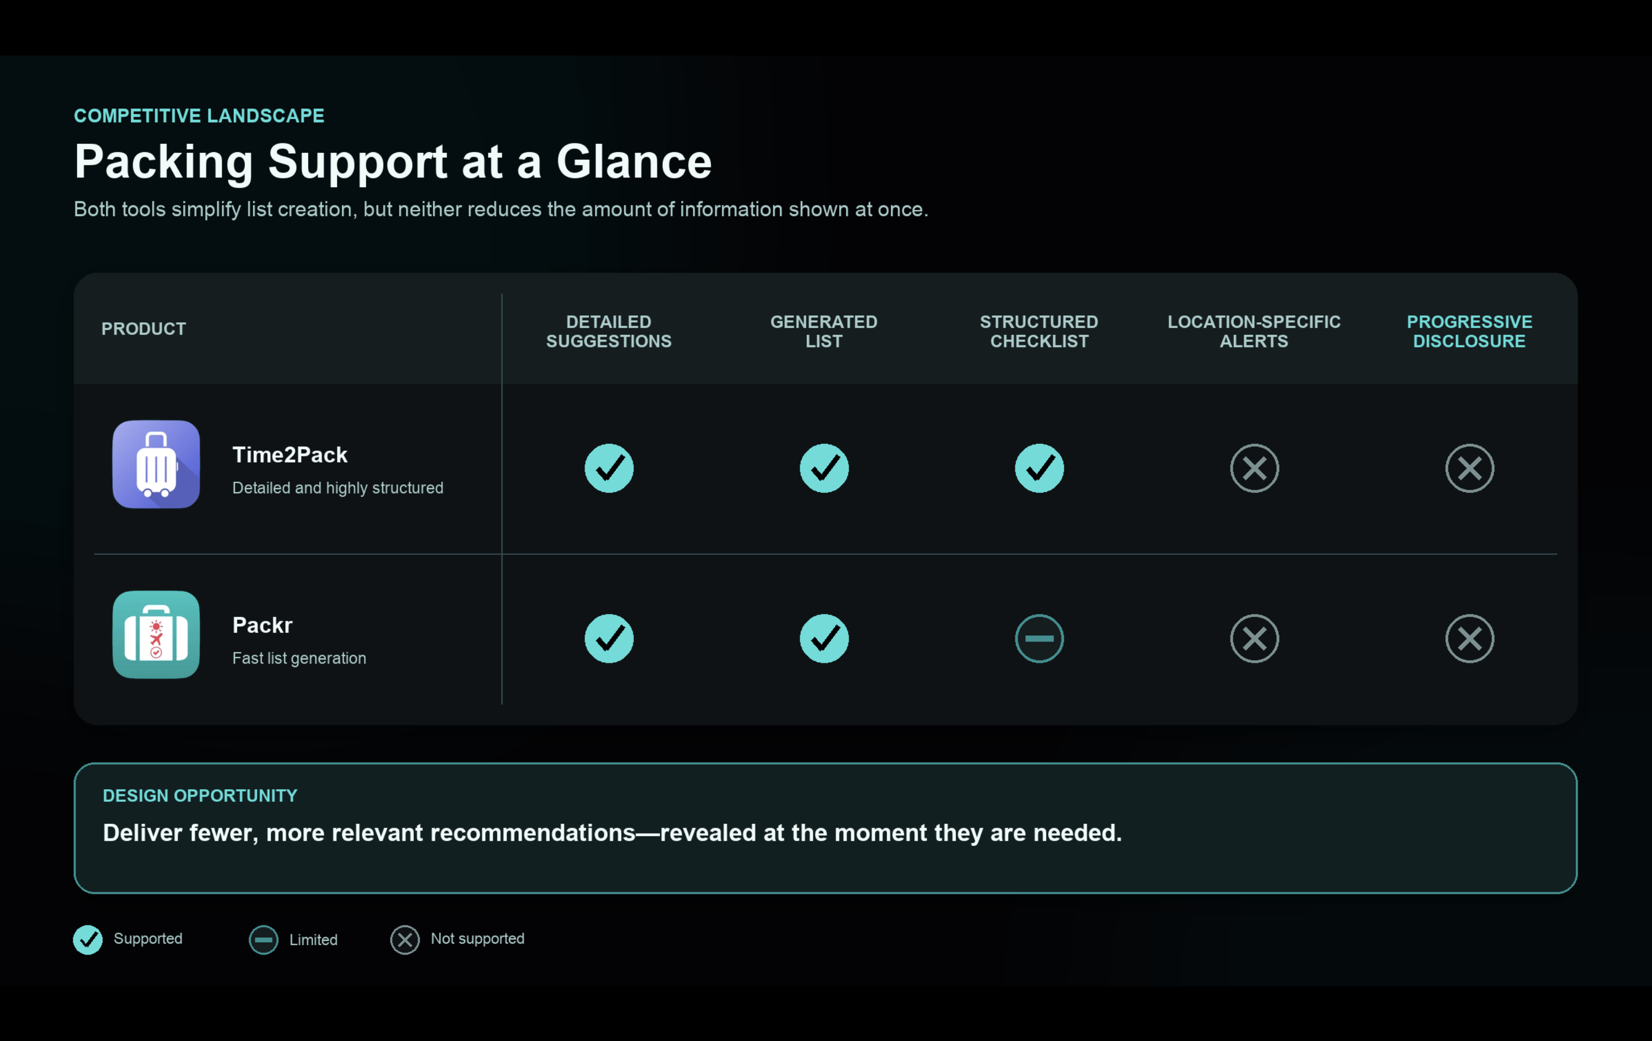Click Packr's Generated List checkmark
Image resolution: width=1652 pixels, height=1041 pixels.
pos(824,639)
